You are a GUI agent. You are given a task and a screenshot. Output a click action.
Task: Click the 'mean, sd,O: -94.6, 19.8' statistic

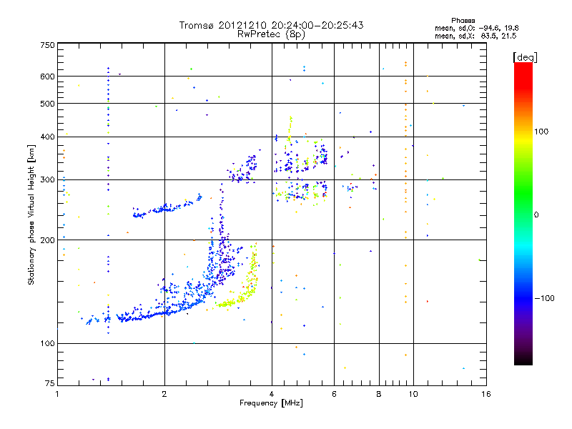(476, 28)
